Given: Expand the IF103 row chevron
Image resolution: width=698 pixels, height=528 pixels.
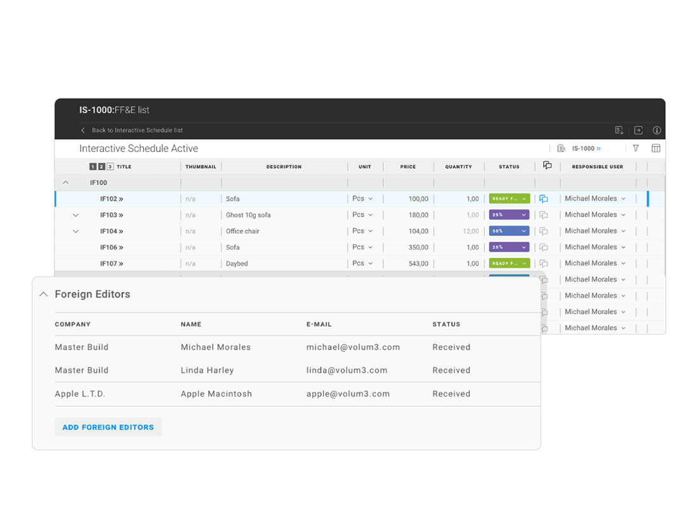Looking at the screenshot, I should (76, 215).
